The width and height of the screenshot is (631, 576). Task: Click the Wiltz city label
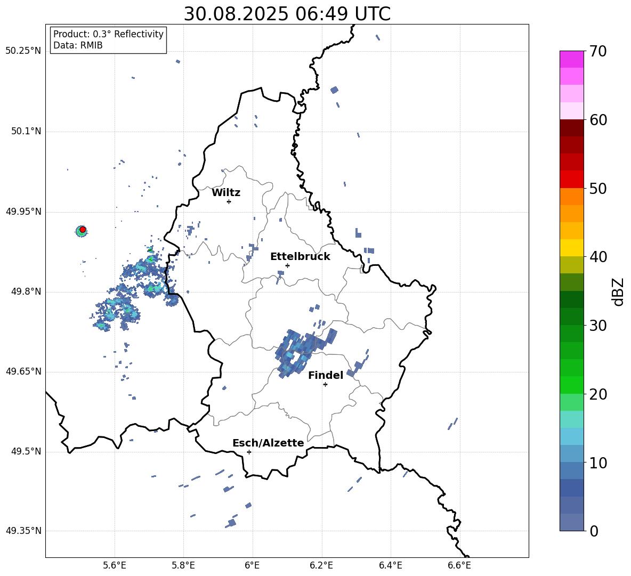[226, 193]
